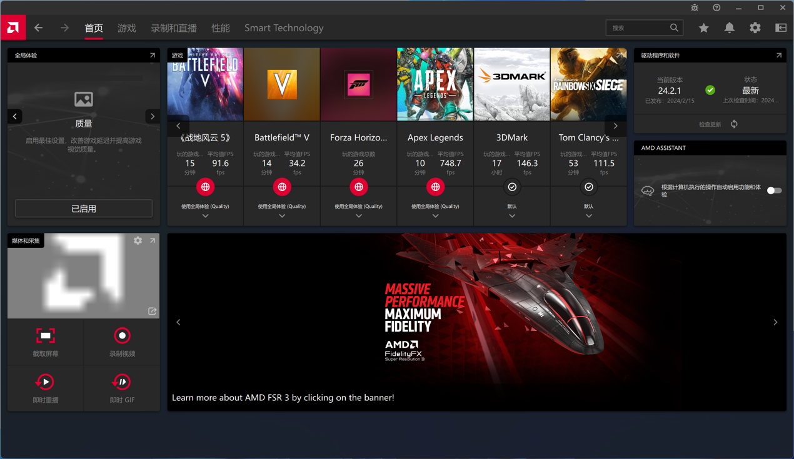Start recording with 录制视频 icon
The width and height of the screenshot is (794, 459).
click(122, 336)
